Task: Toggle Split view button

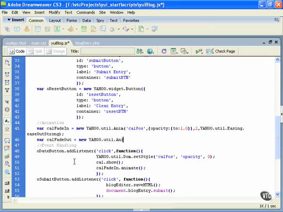Action: point(36,51)
